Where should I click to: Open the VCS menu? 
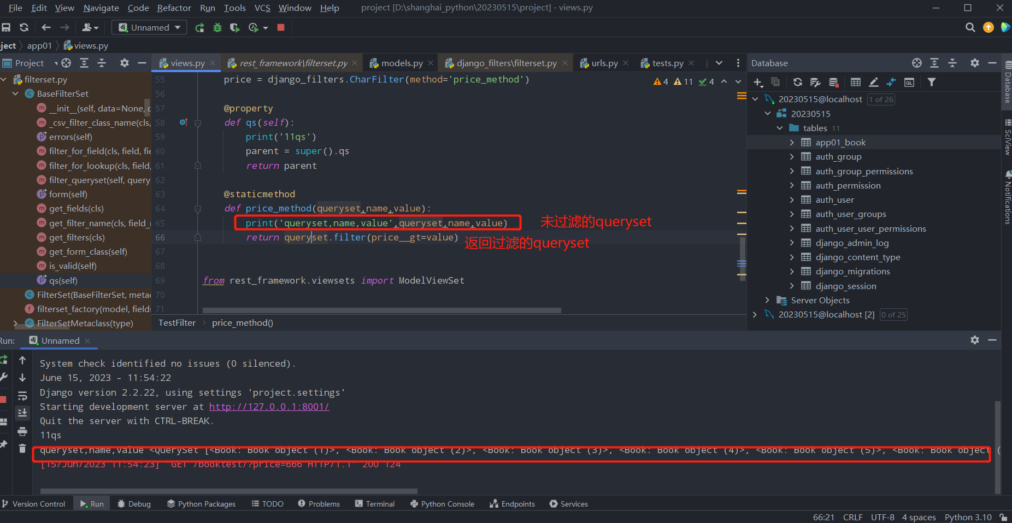click(x=262, y=8)
